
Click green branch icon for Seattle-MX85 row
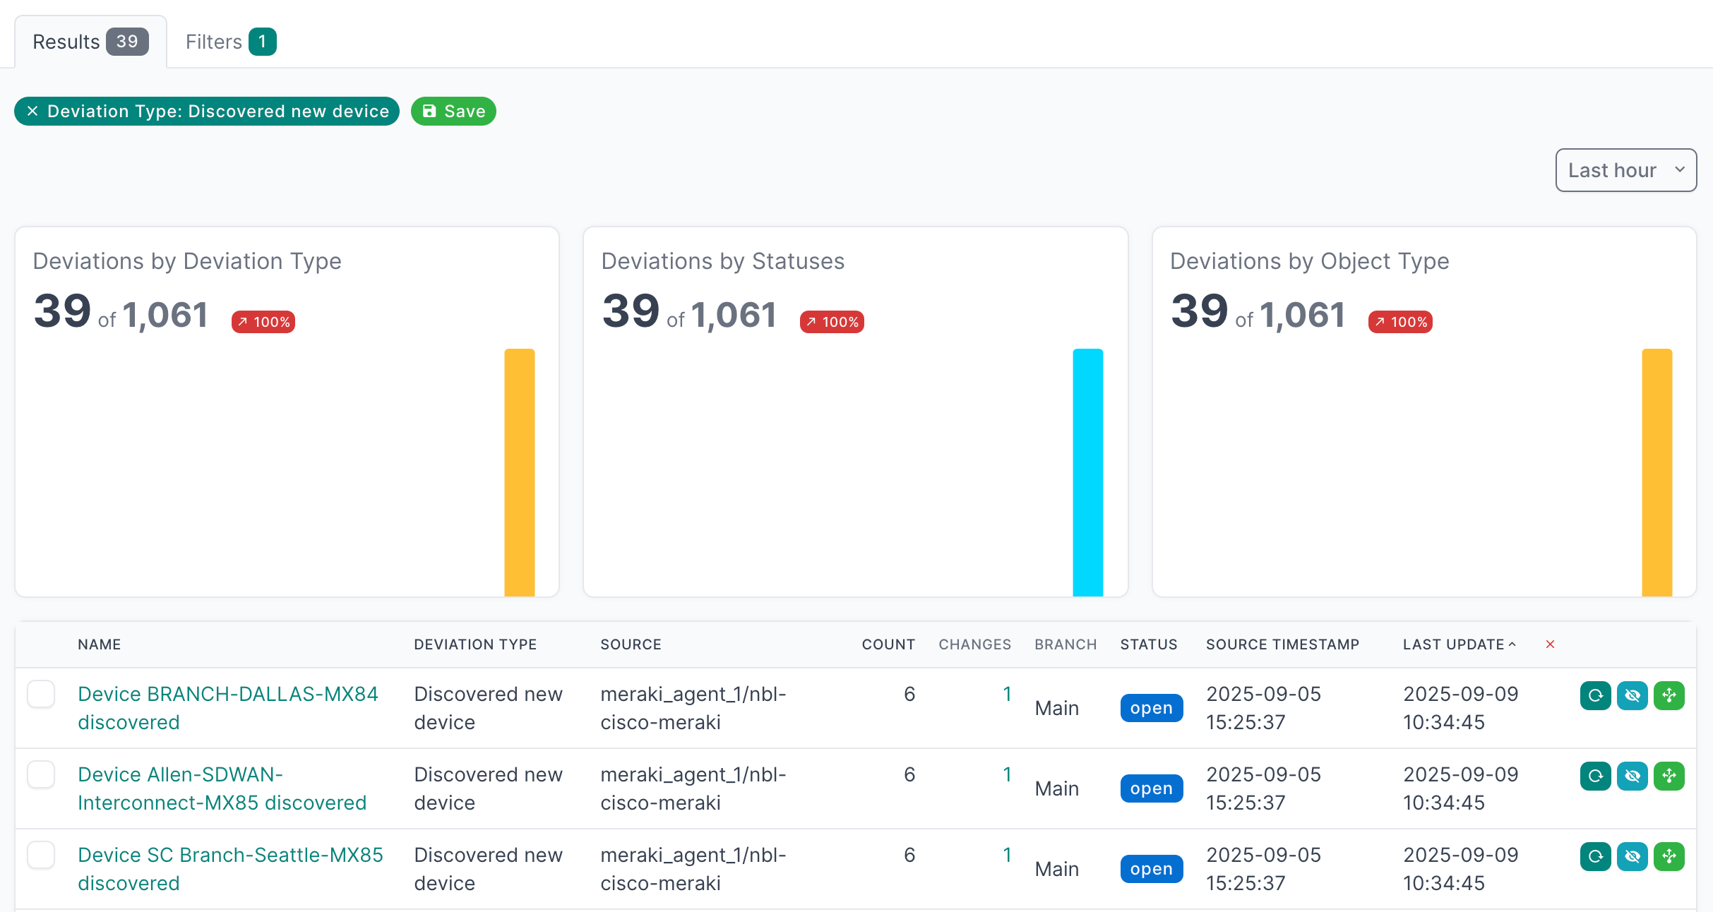pos(1669,856)
